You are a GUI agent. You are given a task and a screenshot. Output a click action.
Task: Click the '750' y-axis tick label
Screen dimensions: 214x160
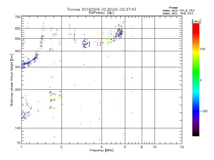pos(18,17)
